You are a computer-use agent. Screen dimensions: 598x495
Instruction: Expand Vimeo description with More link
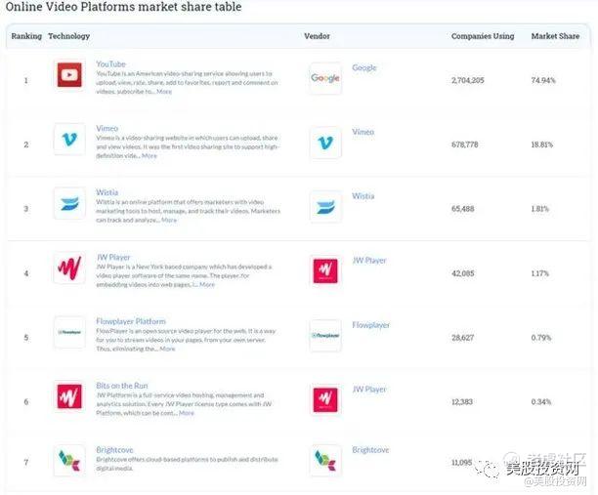click(x=149, y=156)
